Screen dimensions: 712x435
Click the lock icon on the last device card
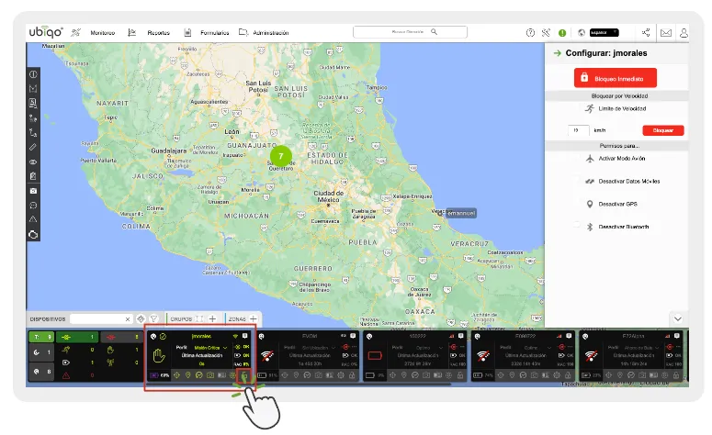point(676,375)
